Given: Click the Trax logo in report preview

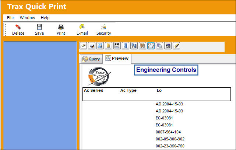Looking at the screenshot, I should pyautogui.click(x=99, y=77).
